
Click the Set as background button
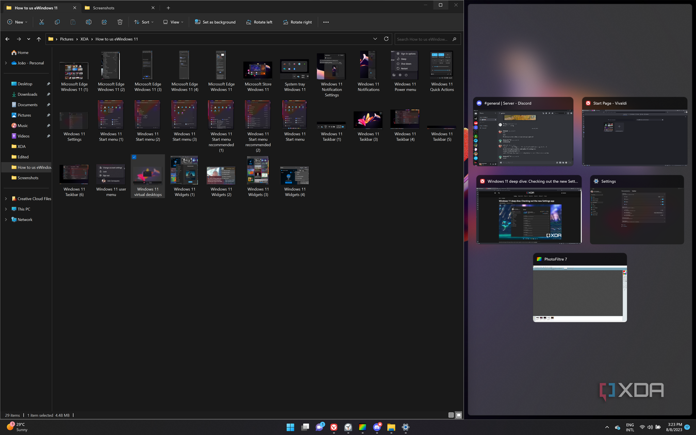[215, 22]
